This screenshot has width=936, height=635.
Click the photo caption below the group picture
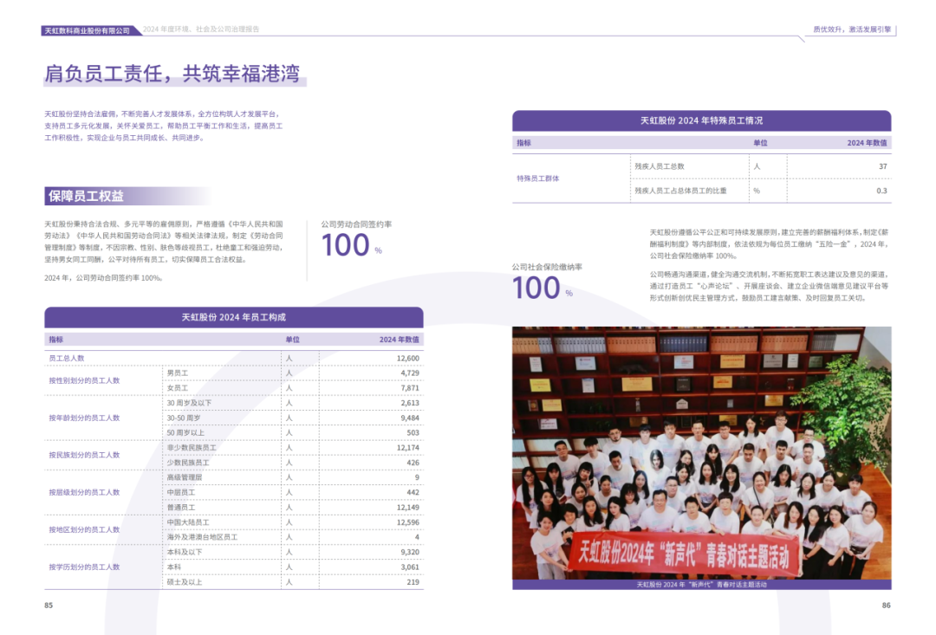(x=701, y=585)
